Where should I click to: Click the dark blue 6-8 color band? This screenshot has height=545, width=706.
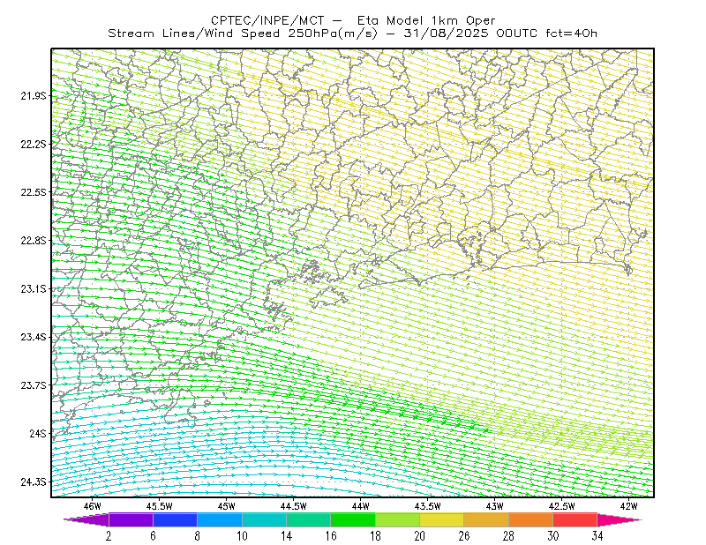175,519
